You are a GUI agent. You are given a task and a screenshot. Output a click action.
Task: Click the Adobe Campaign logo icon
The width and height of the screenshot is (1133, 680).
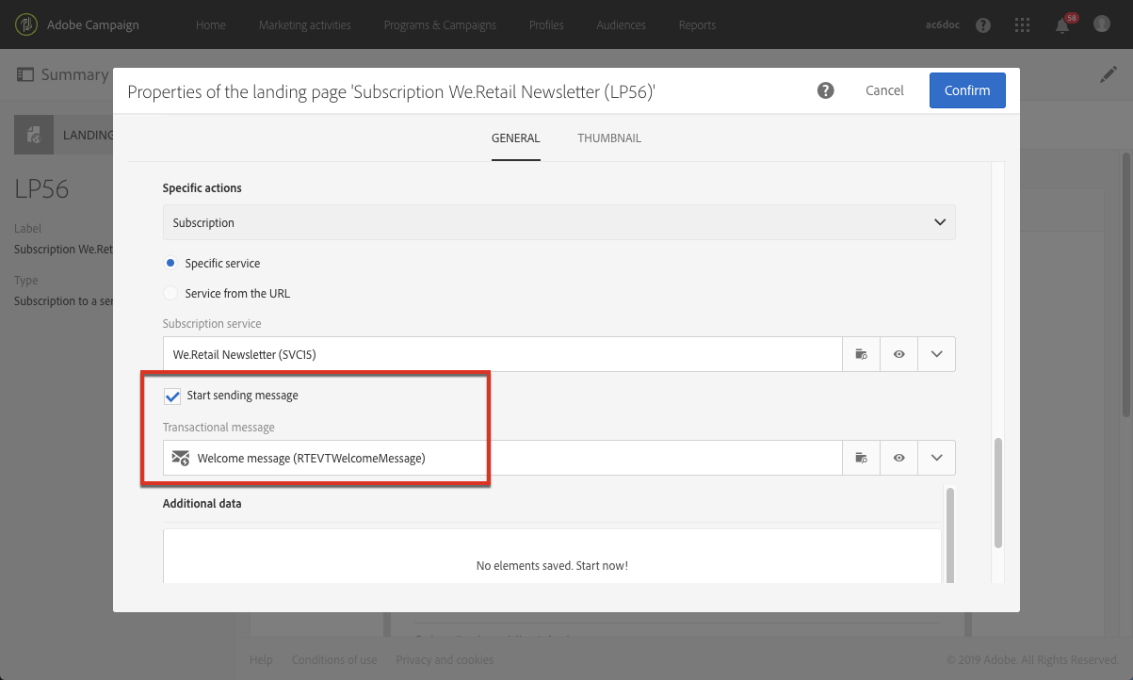pyautogui.click(x=26, y=24)
